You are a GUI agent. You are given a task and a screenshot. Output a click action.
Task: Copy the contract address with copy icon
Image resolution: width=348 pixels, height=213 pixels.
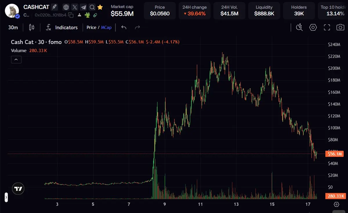(71, 15)
